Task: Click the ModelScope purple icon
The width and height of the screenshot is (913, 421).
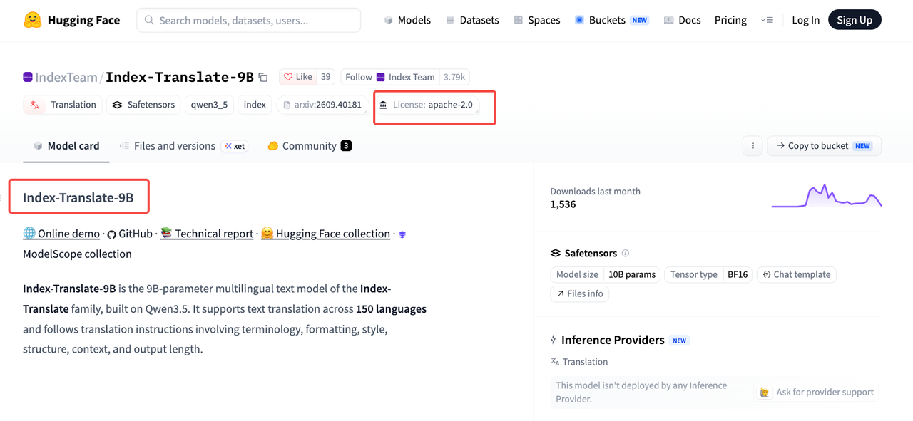Action: (x=402, y=234)
